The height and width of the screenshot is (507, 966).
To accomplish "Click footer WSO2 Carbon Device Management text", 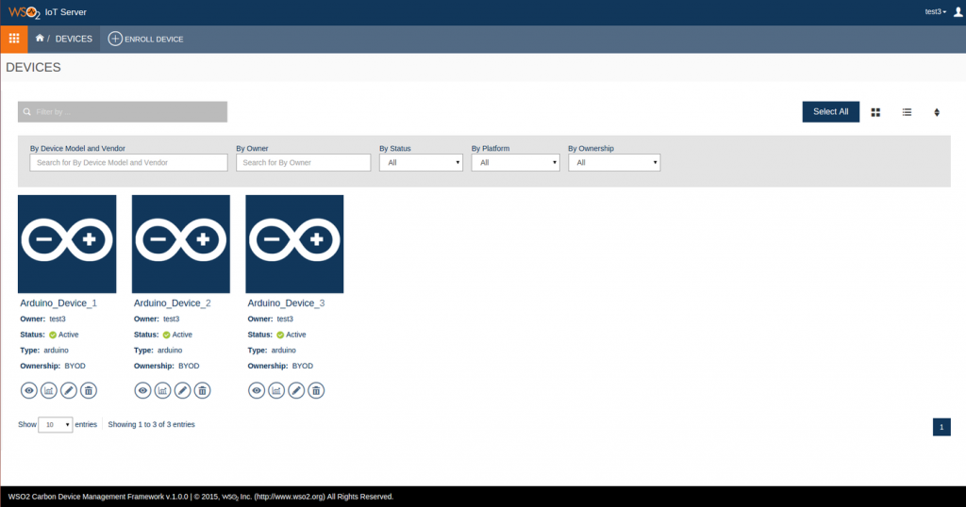I will pos(201,497).
